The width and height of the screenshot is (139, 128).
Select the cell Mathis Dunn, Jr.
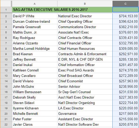coord(35,32)
